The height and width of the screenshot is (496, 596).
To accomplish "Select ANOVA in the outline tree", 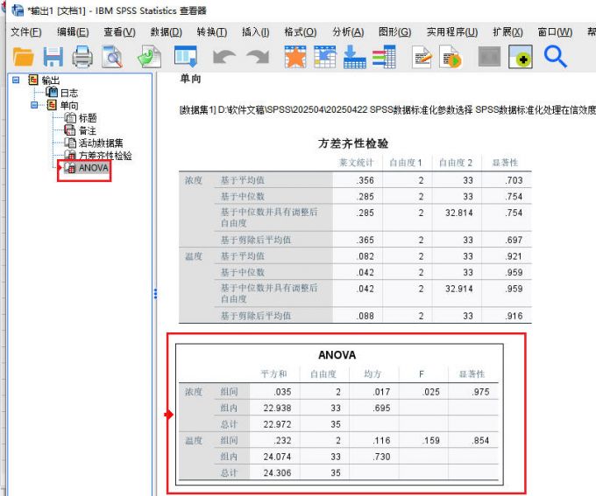I will tap(94, 168).
